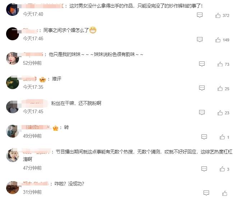Like the comment posted 47分钟前

[x=222, y=169]
